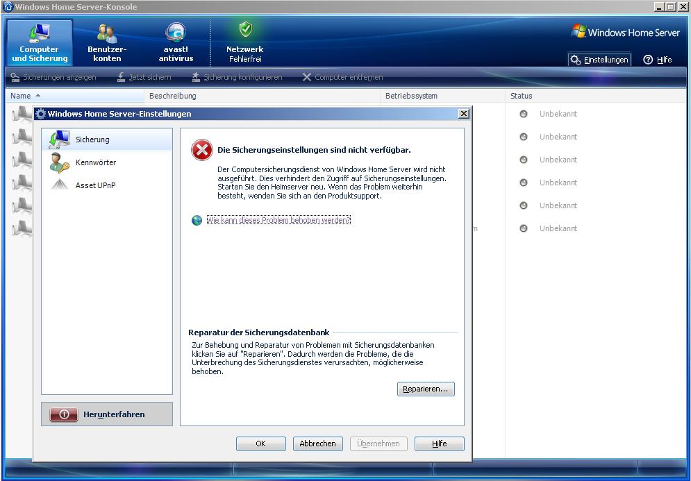Click the Herunterfahren button
This screenshot has width=691, height=481.
[x=107, y=414]
